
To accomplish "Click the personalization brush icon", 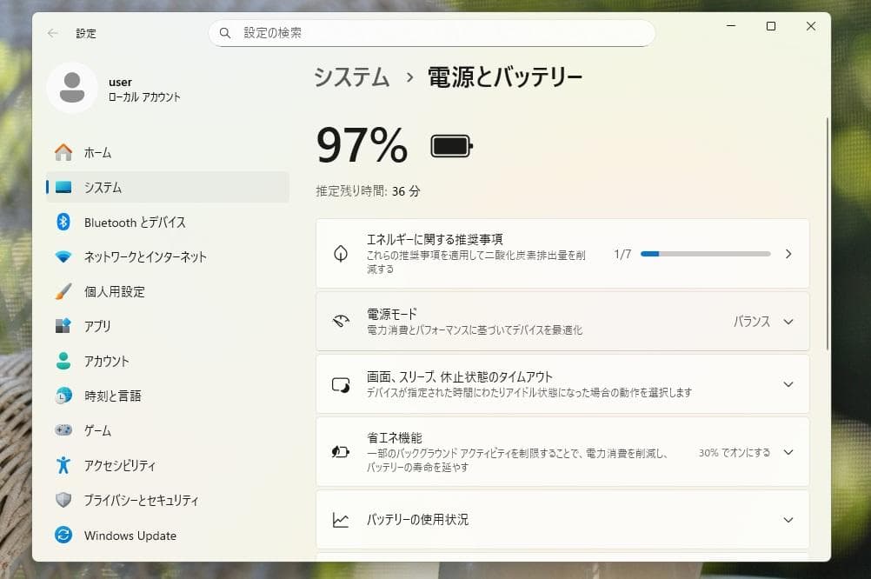I will pos(63,292).
